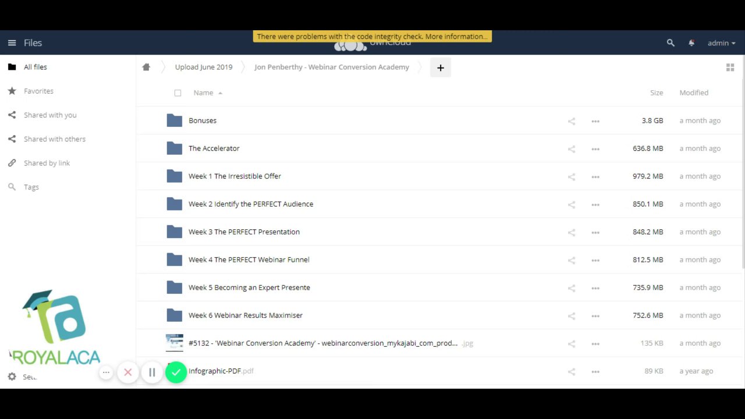The height and width of the screenshot is (419, 745).
Task: Open code integrity warning More information
Action: 456,36
